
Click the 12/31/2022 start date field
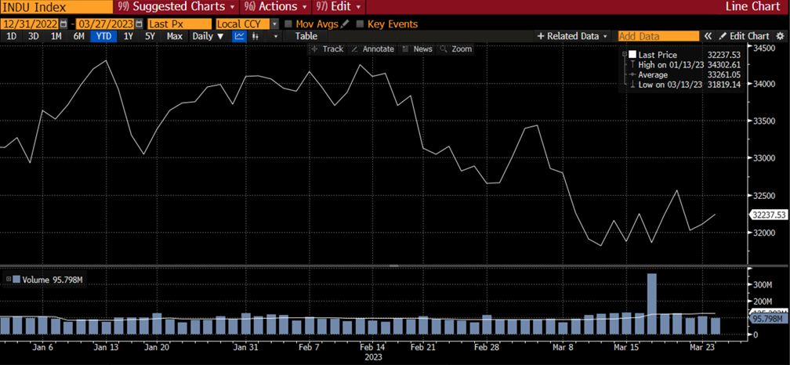point(30,23)
